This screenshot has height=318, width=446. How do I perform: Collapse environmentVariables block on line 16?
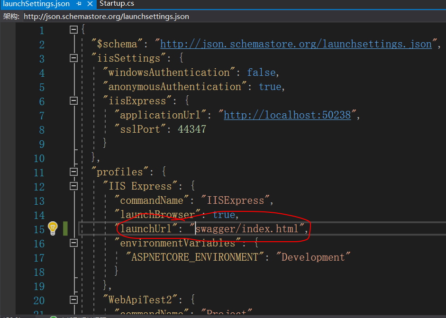pyautogui.click(x=73, y=243)
